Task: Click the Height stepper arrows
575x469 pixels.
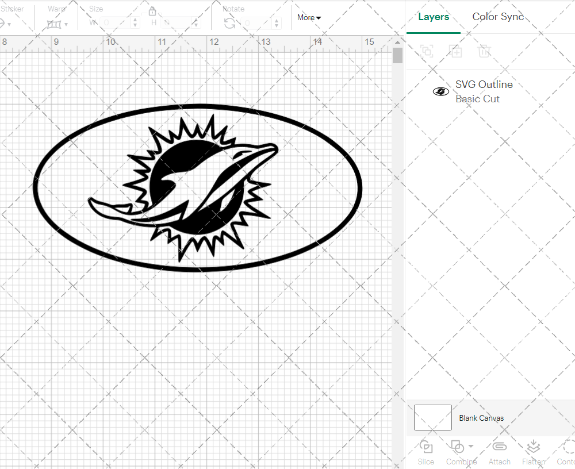Action: pos(196,23)
